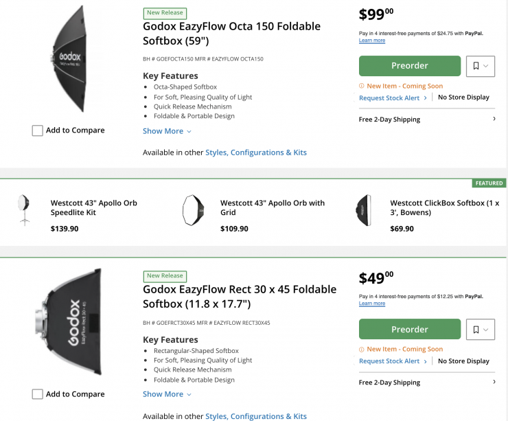Viewport: 508px width, 421px height.
Task: Open Styles, Configurations & Kits for the Octa 150
Action: pyautogui.click(x=256, y=152)
